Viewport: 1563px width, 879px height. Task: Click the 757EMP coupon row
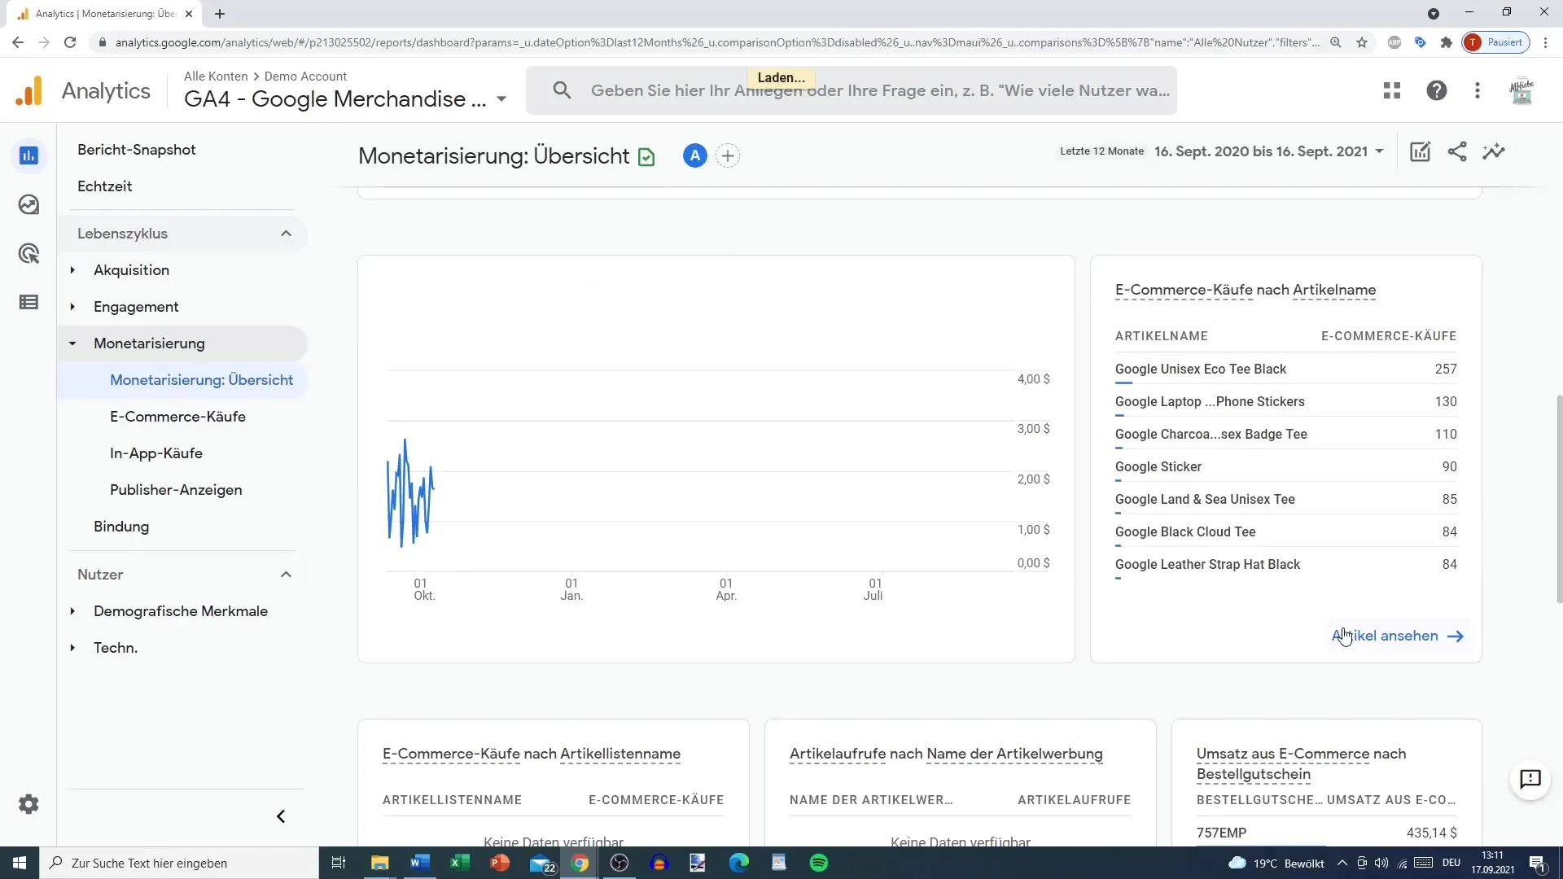point(1327,833)
